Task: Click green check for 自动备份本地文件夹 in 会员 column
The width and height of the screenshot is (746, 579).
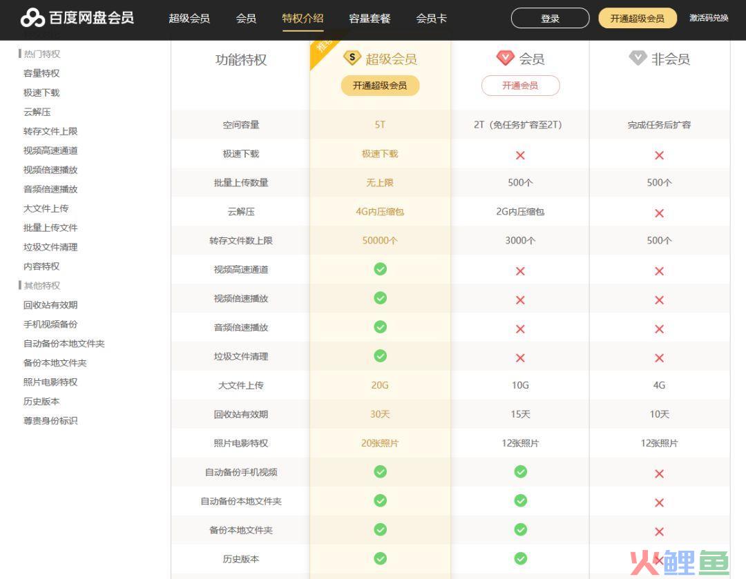Action: 521,500
